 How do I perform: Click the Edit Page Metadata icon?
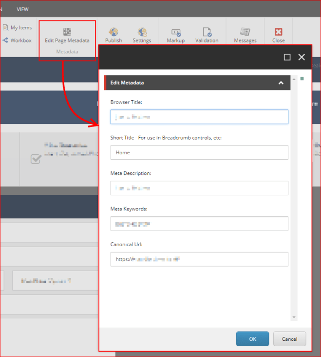tap(67, 32)
